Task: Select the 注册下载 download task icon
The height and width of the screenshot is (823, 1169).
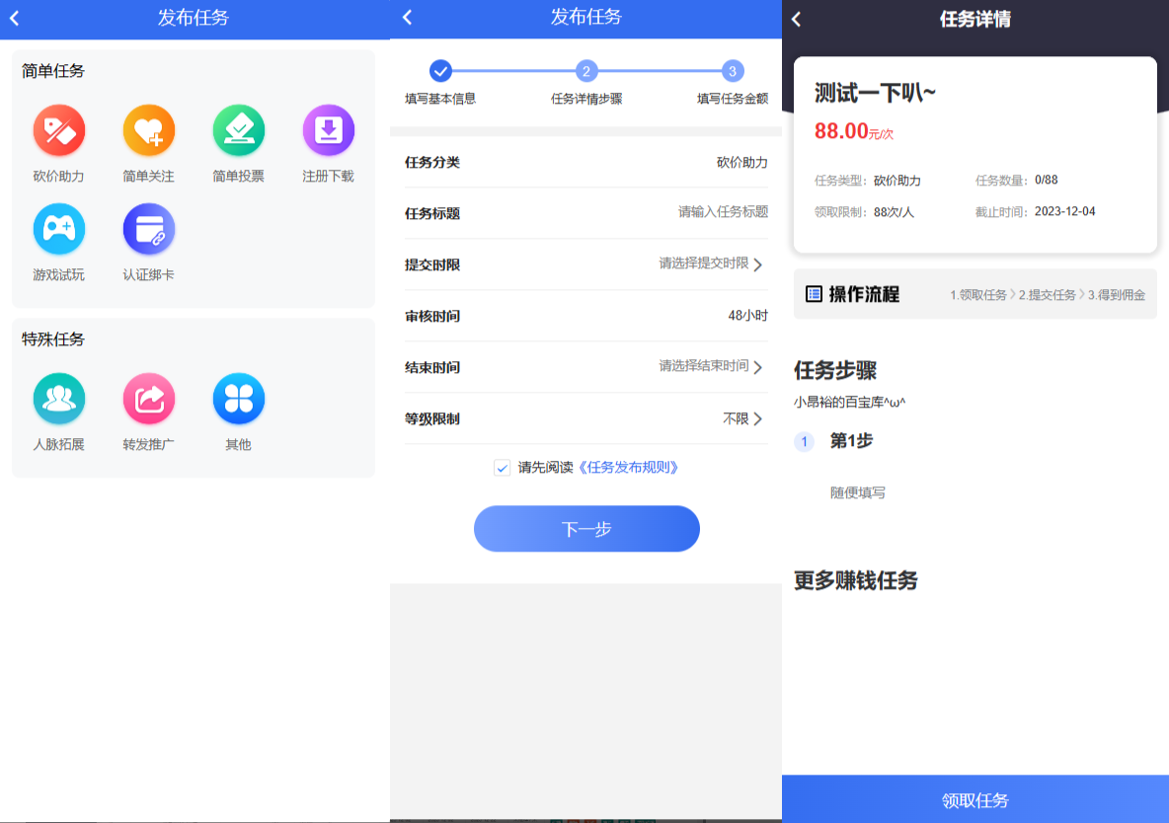Action: (328, 129)
